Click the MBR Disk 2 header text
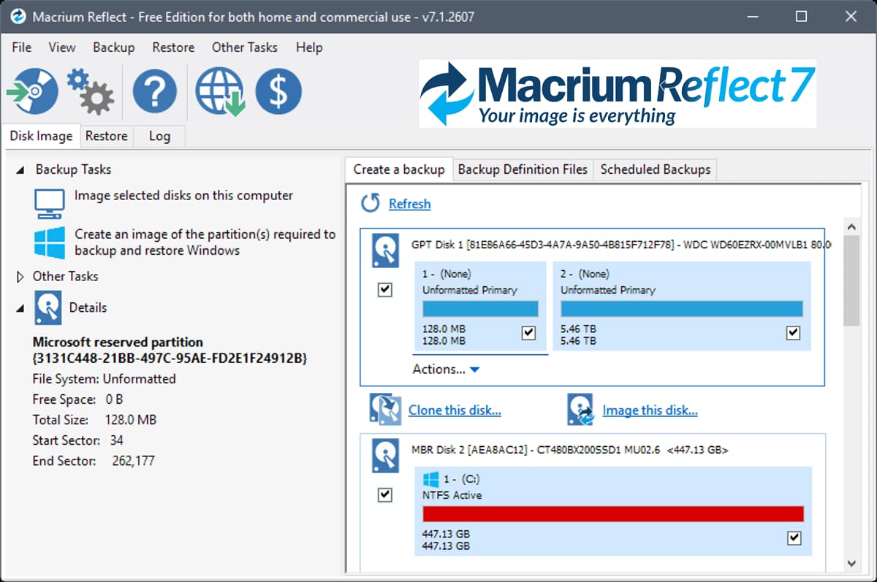The image size is (877, 582). click(570, 450)
